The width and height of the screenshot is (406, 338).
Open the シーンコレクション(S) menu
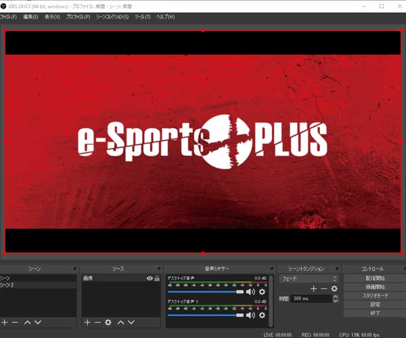(x=112, y=17)
